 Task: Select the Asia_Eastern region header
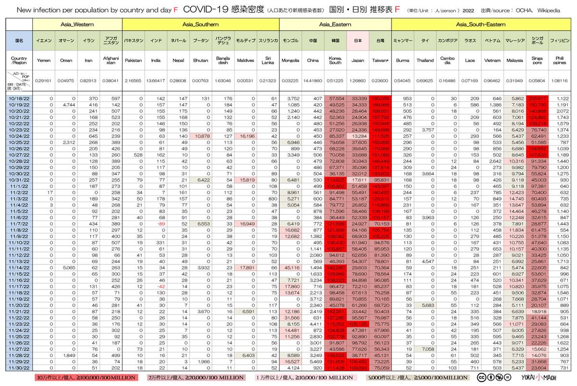coord(335,24)
